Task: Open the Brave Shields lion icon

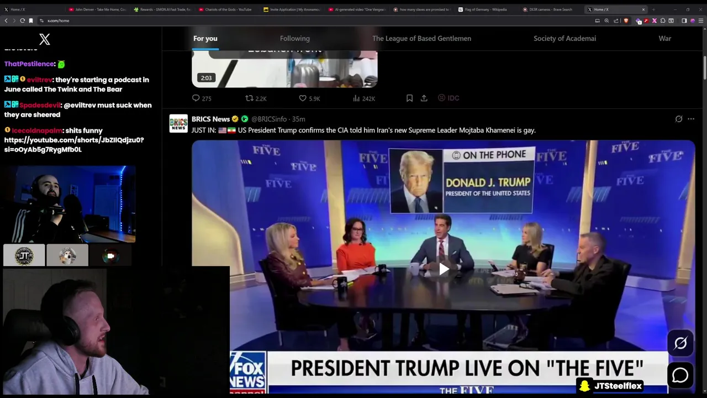Action: click(x=626, y=20)
